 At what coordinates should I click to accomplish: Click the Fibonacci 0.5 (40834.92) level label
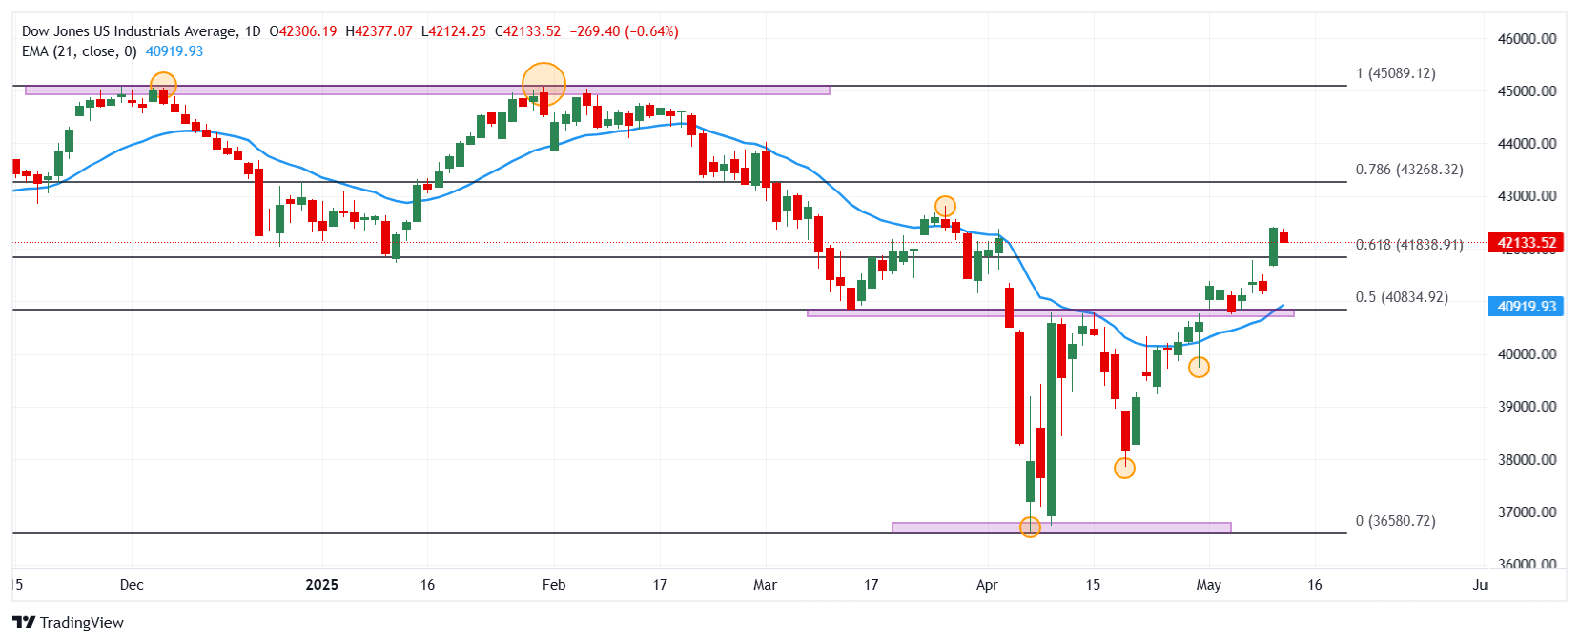tap(1402, 297)
